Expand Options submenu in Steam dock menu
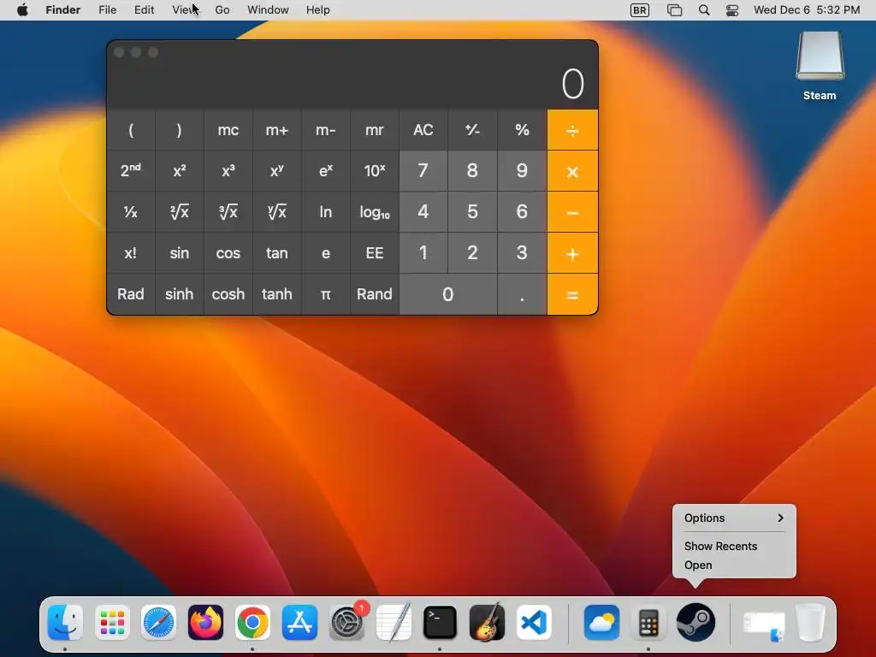This screenshot has width=876, height=657. (x=734, y=518)
